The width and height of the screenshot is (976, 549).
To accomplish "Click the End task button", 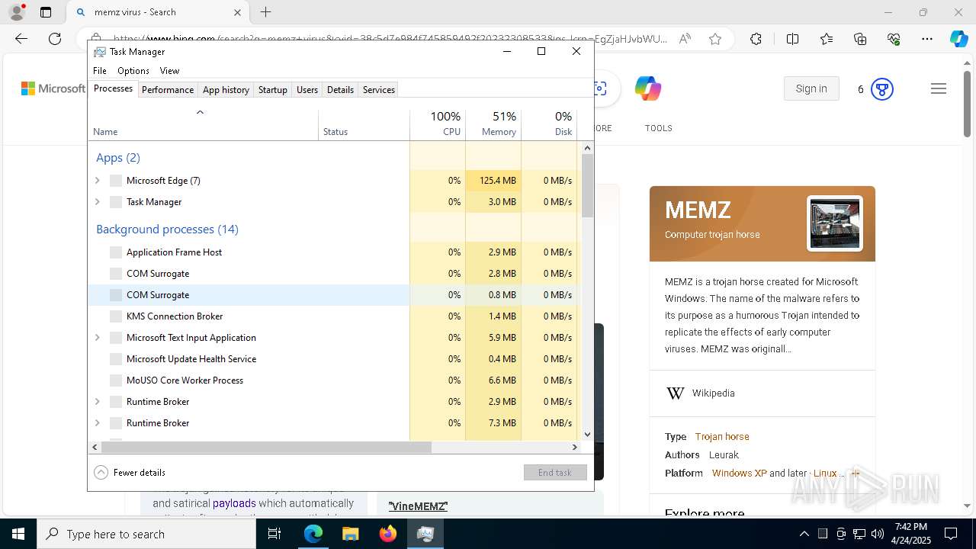I will (555, 473).
